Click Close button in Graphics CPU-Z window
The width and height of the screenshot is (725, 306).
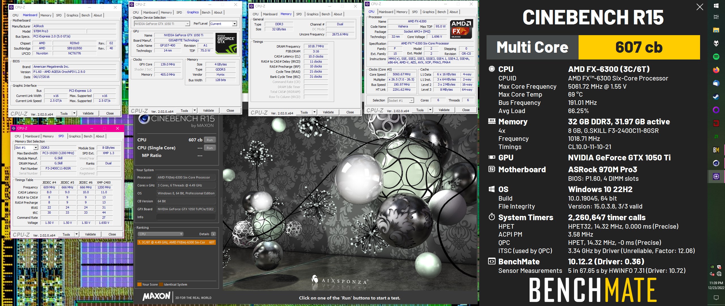[x=230, y=110]
